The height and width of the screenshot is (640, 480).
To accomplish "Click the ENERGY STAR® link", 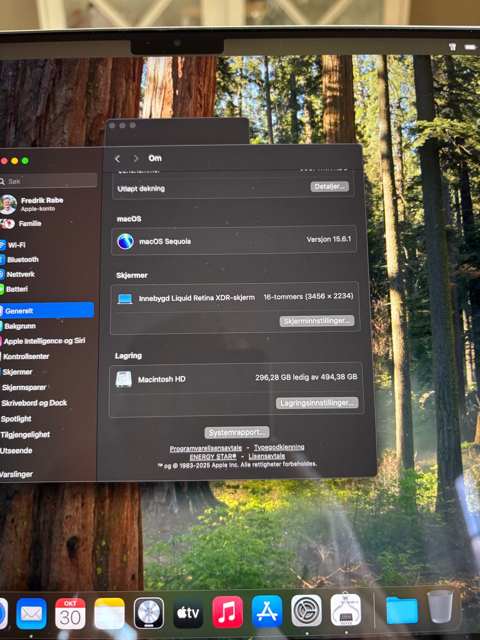I will 213,457.
